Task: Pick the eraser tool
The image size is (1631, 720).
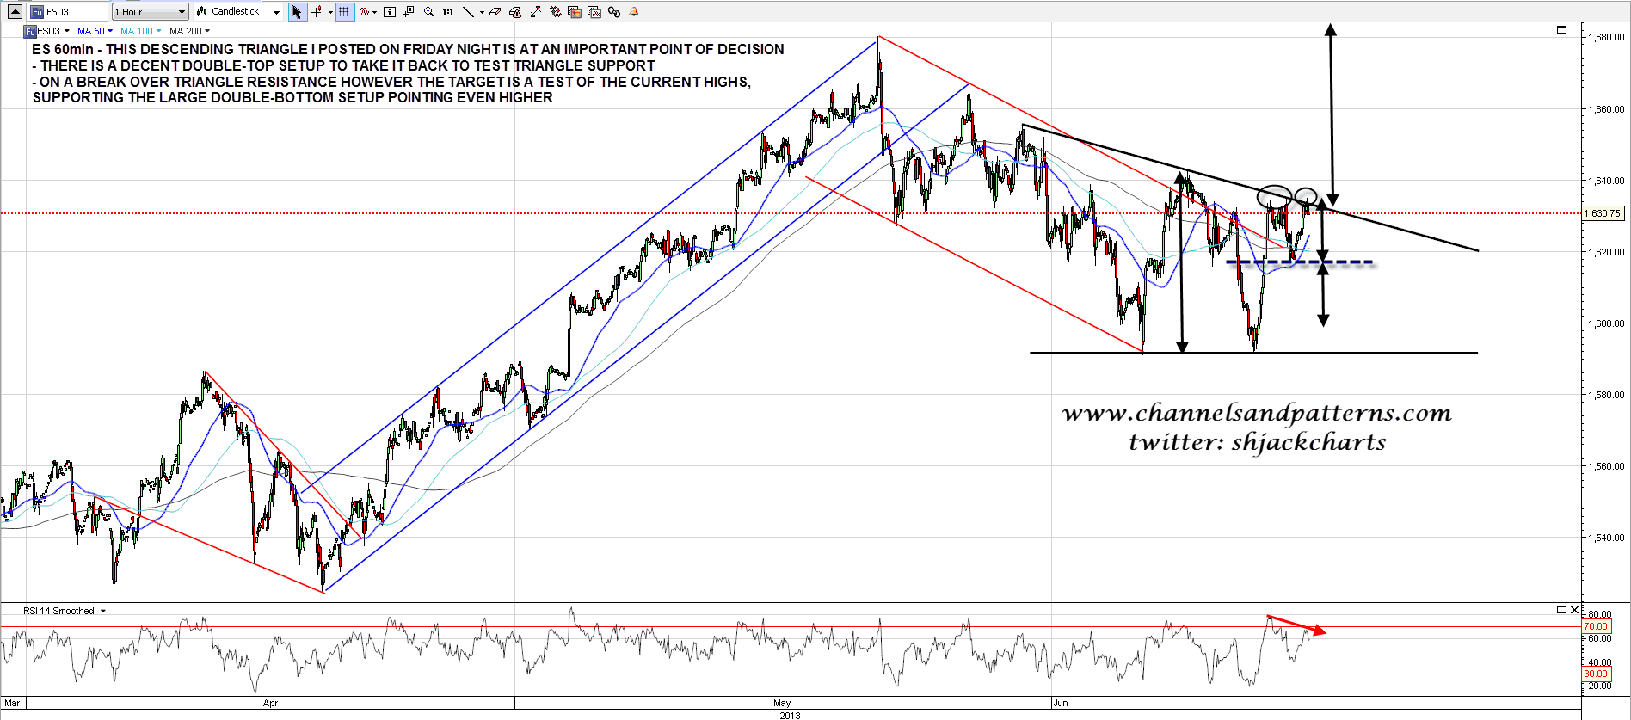Action: (x=495, y=12)
